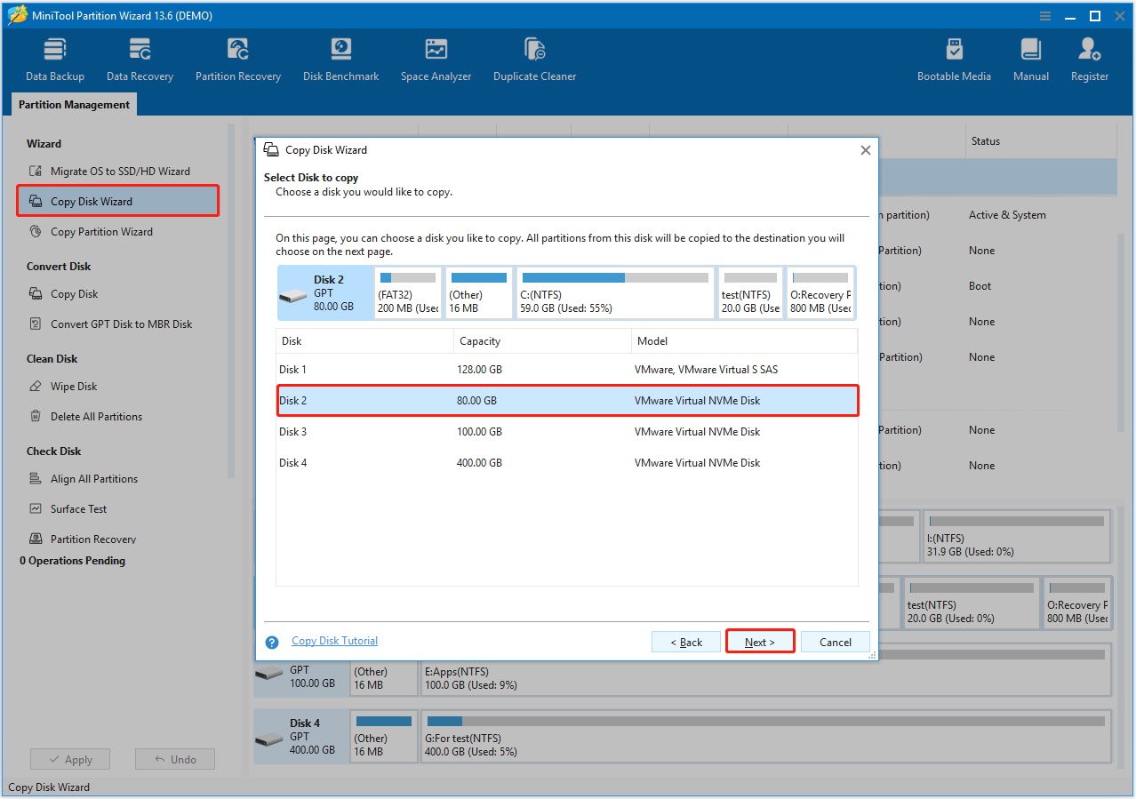
Task: Select the Disk 4 row, 400.00 GB
Action: coord(567,463)
